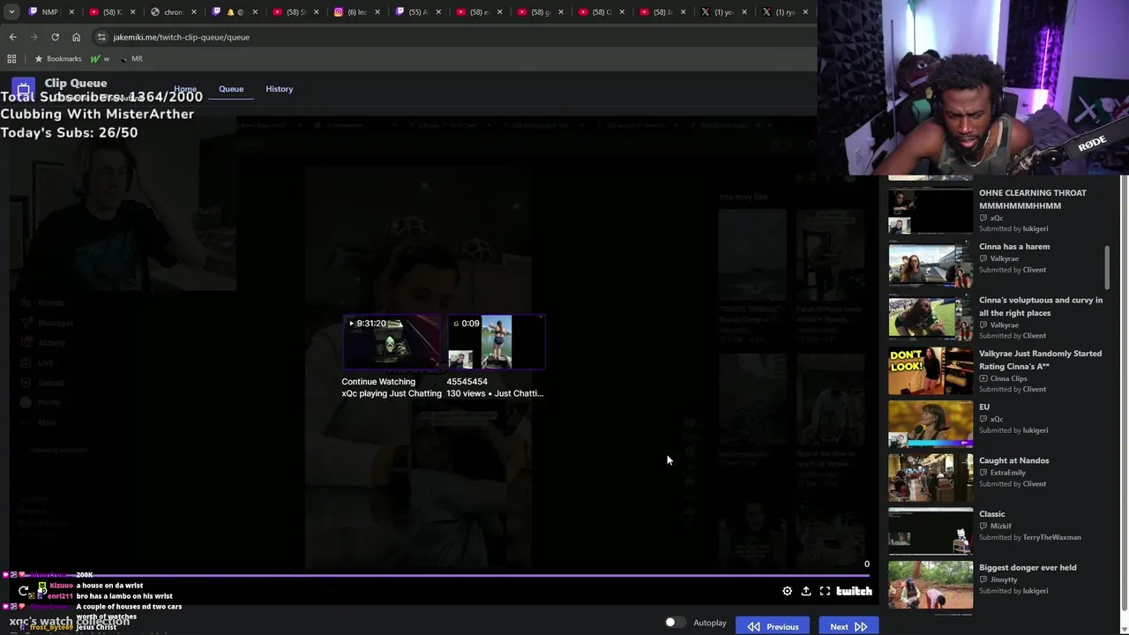Switch to the '(1) rye' X tab
1129x635 pixels.
click(779, 11)
